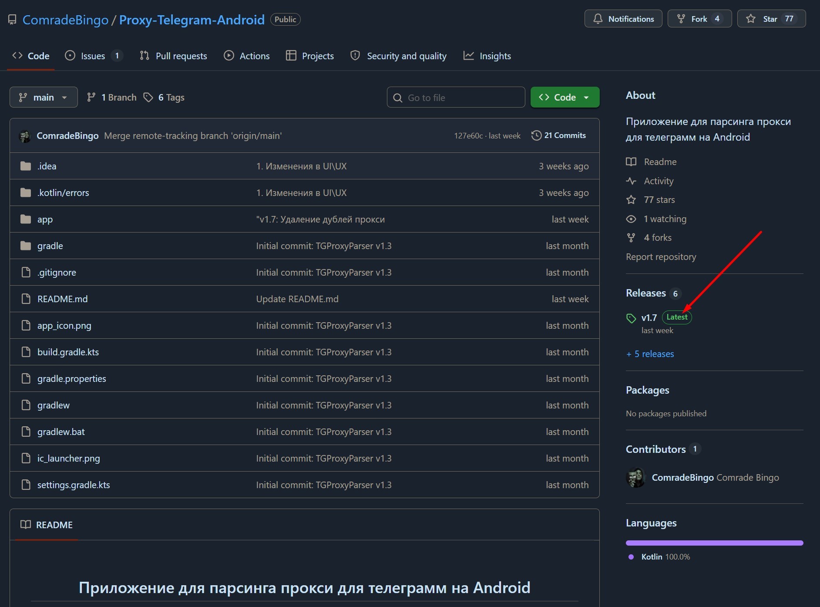Click the commit author name ComradeBingo
Screen dimensions: 820x607
[x=67, y=136]
